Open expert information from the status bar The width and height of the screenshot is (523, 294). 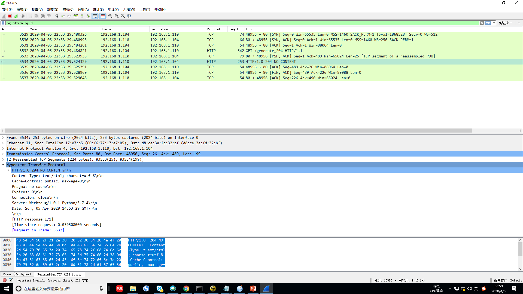(4, 280)
